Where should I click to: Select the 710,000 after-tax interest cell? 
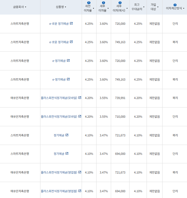[120, 117]
